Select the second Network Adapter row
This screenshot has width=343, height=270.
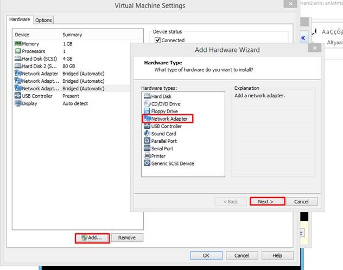[x=72, y=81]
